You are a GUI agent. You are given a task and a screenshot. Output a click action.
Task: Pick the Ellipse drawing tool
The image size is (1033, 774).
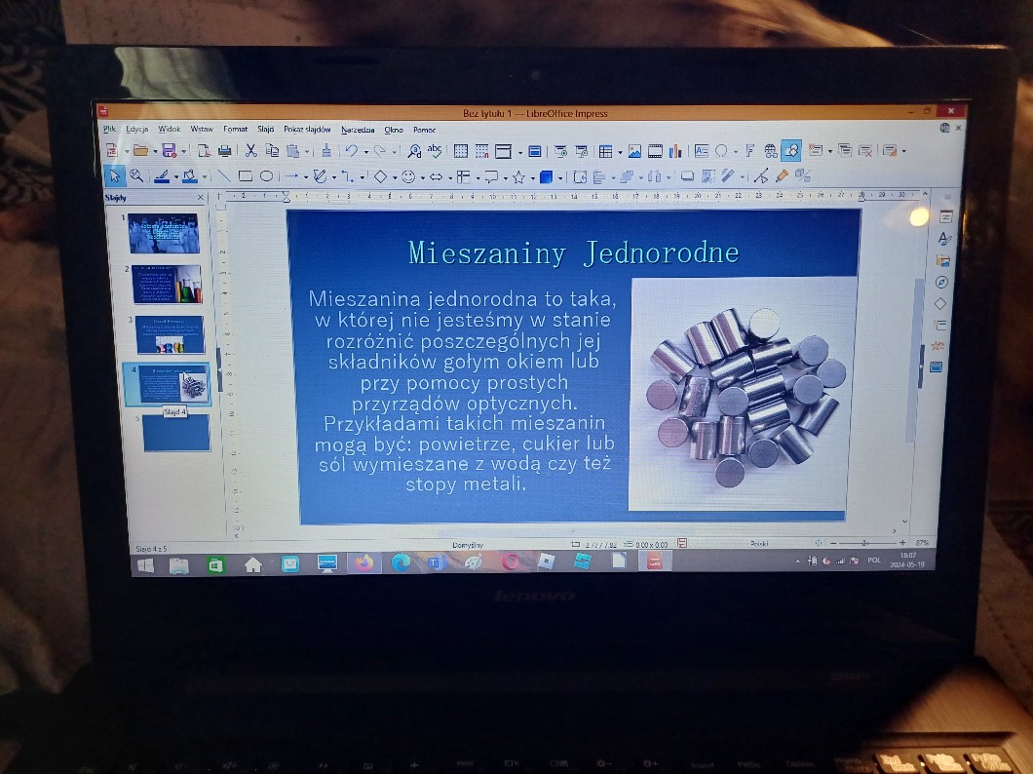pyautogui.click(x=266, y=176)
